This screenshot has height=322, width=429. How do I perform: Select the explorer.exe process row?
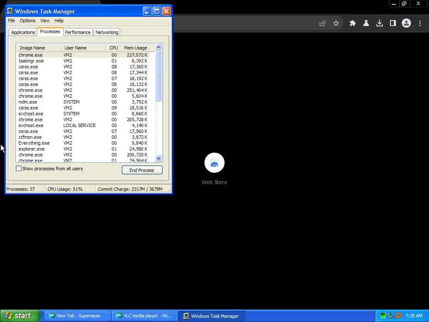pyautogui.click(x=83, y=149)
